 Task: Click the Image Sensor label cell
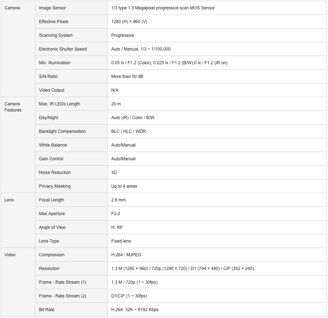(x=71, y=8)
